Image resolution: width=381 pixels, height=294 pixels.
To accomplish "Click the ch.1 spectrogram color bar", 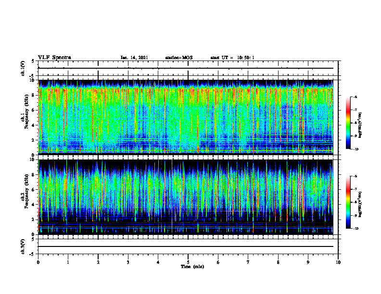I will pos(348,123).
